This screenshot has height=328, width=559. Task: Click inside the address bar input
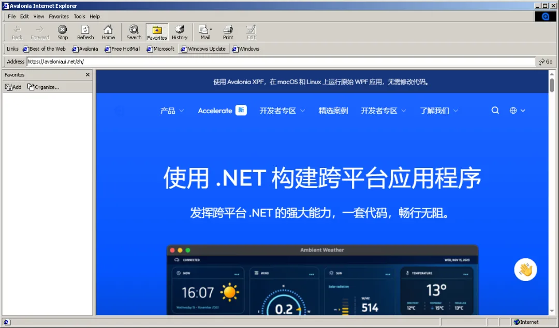207,61
